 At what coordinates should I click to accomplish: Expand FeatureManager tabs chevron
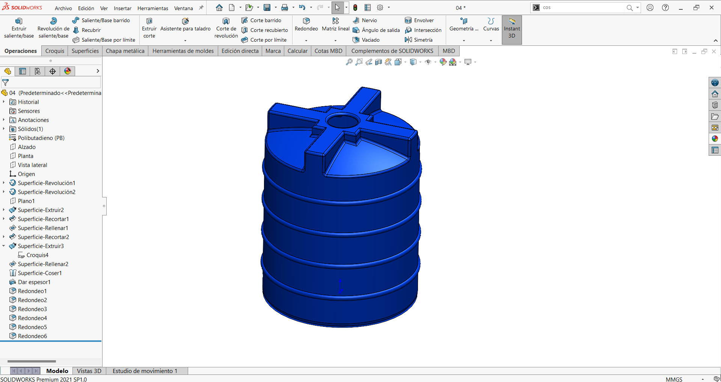coord(98,71)
